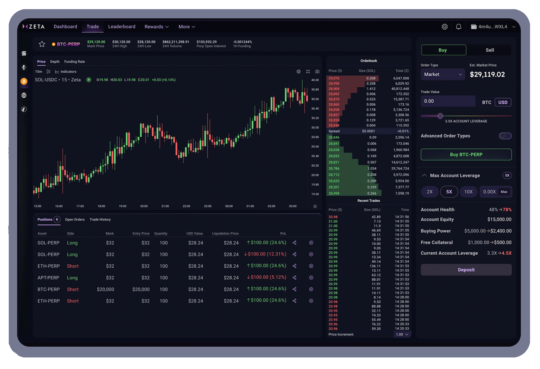
Task: Enable Advanced Order Types switch
Action: (x=505, y=136)
